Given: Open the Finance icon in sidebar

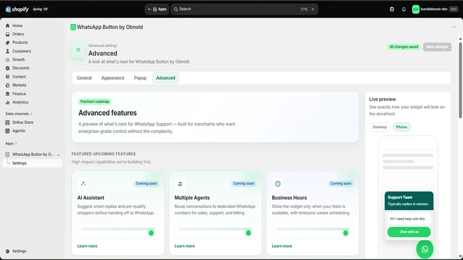Looking at the screenshot, I should point(8,94).
